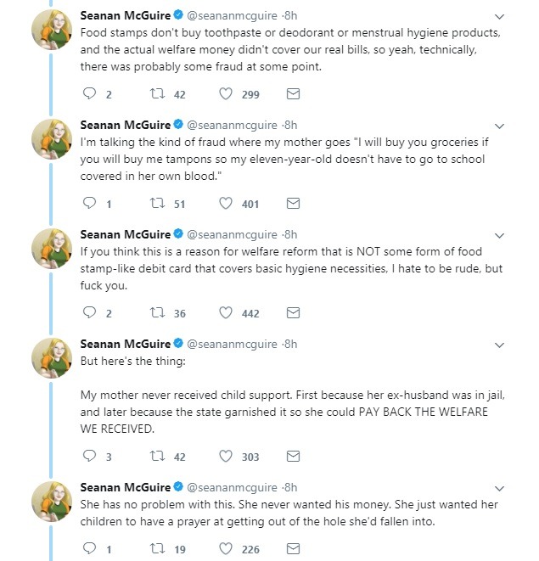Share the tampons tweet via direct message icon

(x=293, y=203)
